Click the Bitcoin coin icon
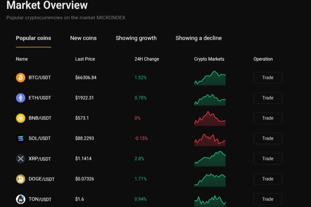Screen dimensions: 311x207 (21, 78)
